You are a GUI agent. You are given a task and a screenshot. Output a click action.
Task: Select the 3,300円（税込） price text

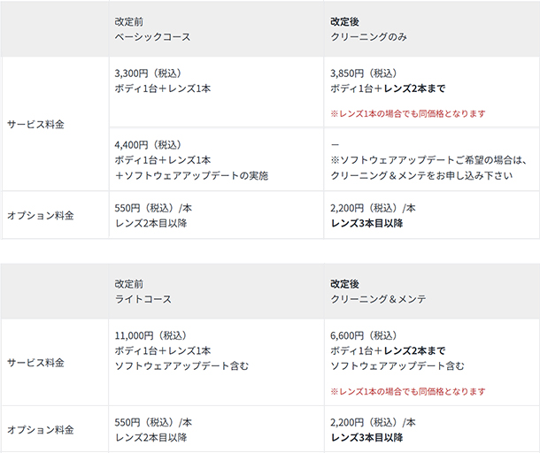148,73
